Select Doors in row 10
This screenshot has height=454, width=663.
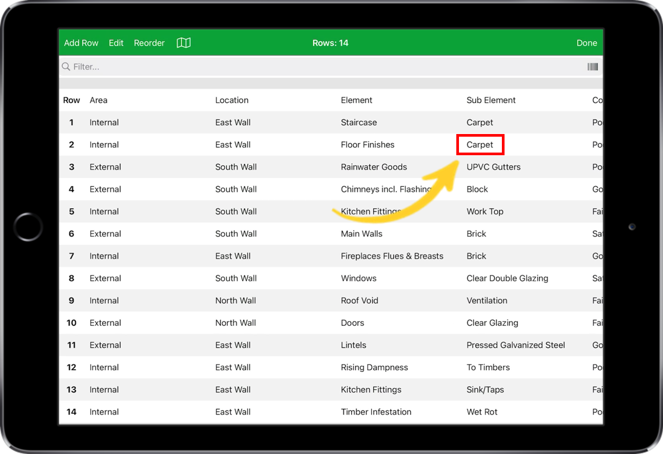tap(352, 323)
